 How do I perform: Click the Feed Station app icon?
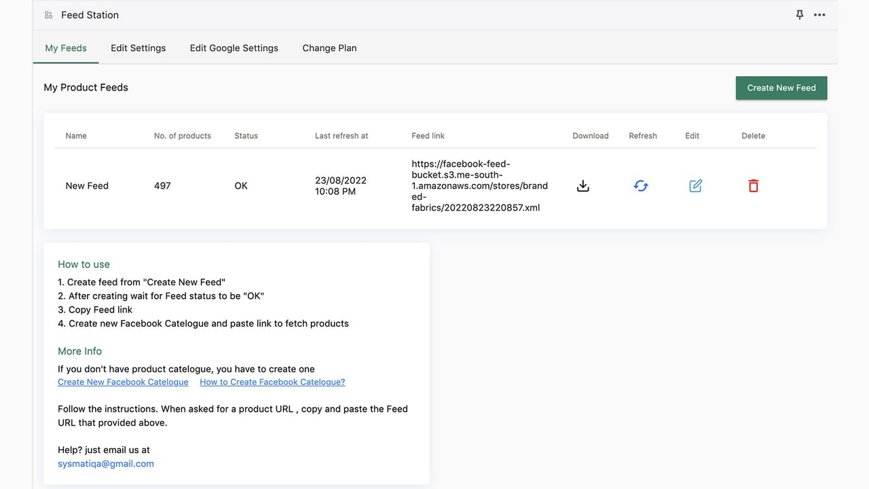48,15
